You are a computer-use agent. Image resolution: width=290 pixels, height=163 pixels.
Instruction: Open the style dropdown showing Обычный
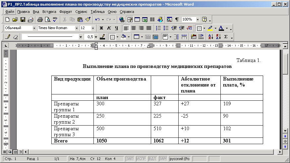(34, 28)
